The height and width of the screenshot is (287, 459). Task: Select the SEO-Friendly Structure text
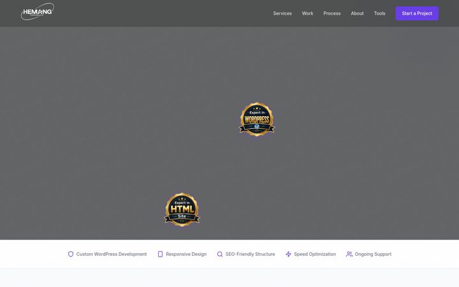click(x=250, y=254)
